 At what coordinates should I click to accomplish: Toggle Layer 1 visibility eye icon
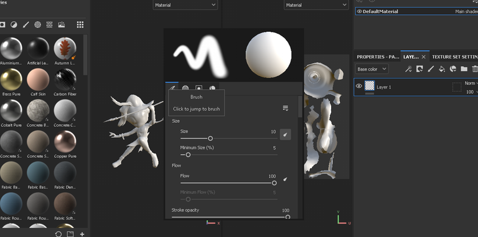tap(358, 86)
